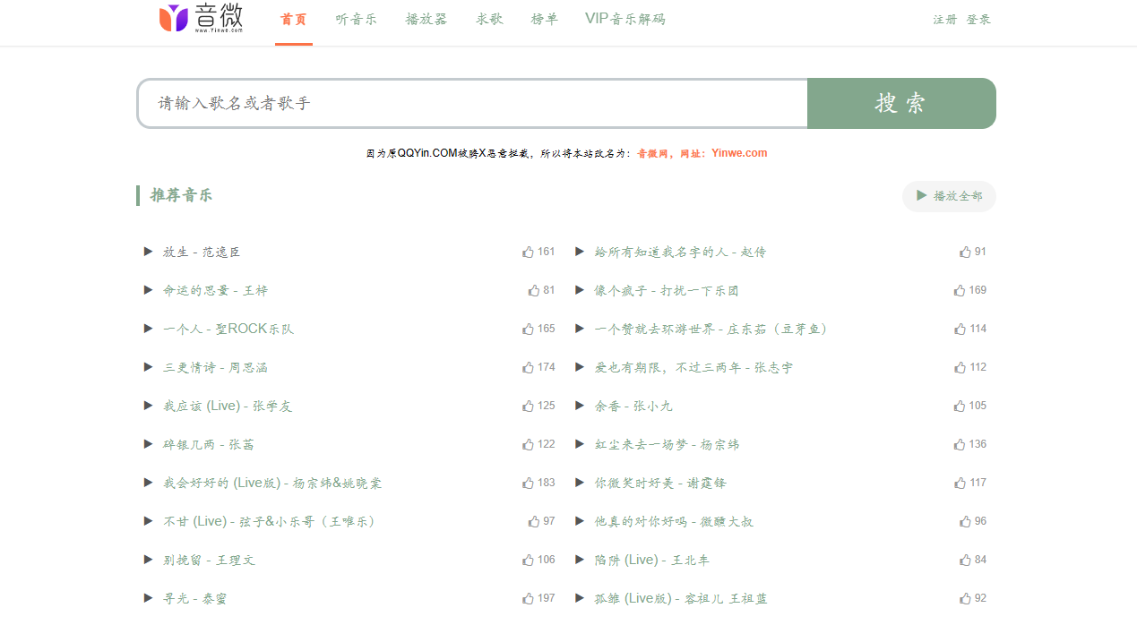Viewport: 1137px width, 625px height.
Task: Open the 首页 nav tab
Action: (294, 19)
